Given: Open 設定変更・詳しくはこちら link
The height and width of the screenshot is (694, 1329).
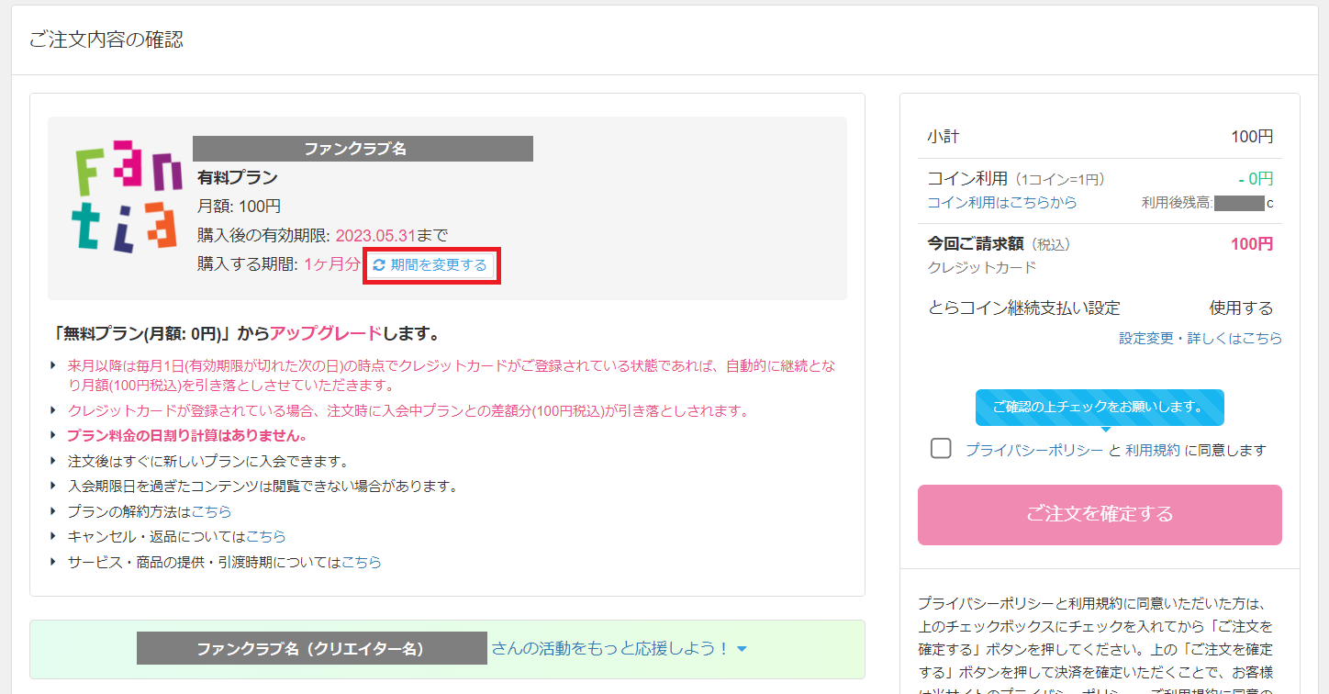Looking at the screenshot, I should [x=1200, y=338].
